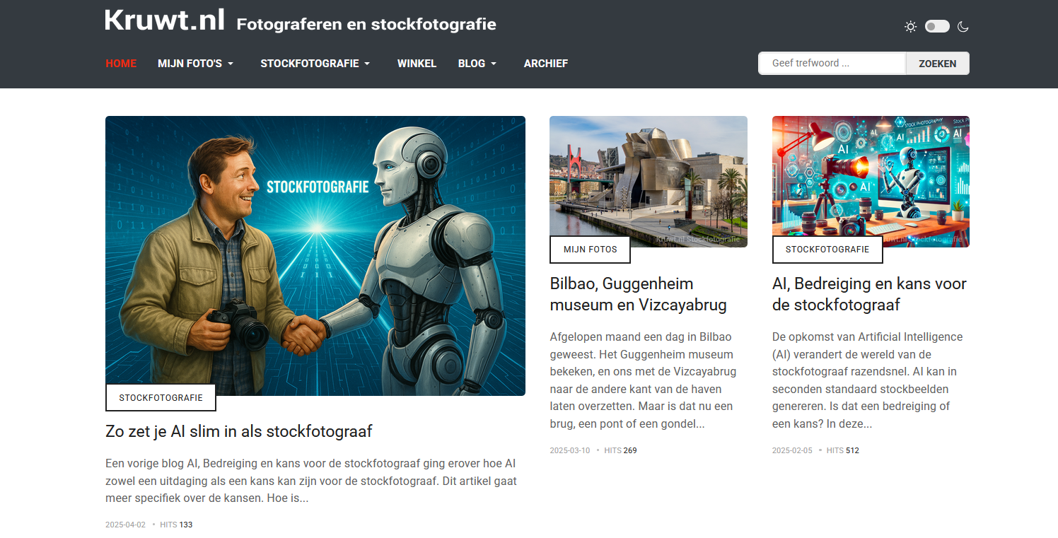Click the Zoeken search button
This screenshot has height=538, width=1058.
[x=938, y=64]
